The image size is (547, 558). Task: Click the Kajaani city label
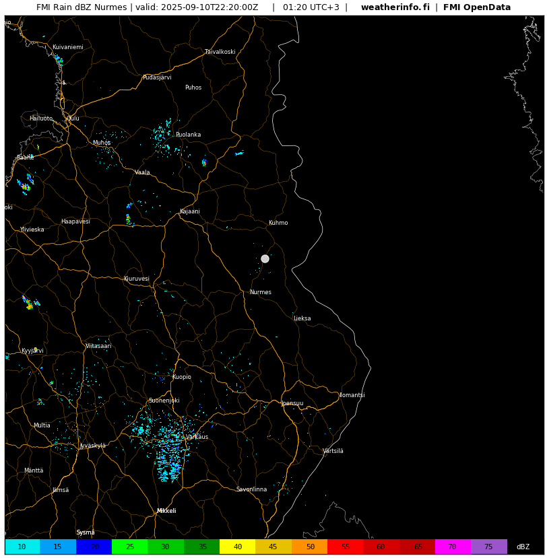pos(190,211)
